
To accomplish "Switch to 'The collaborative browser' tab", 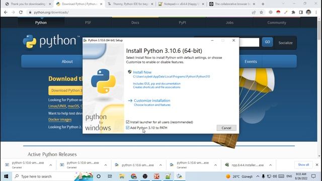I will [x=232, y=4].
